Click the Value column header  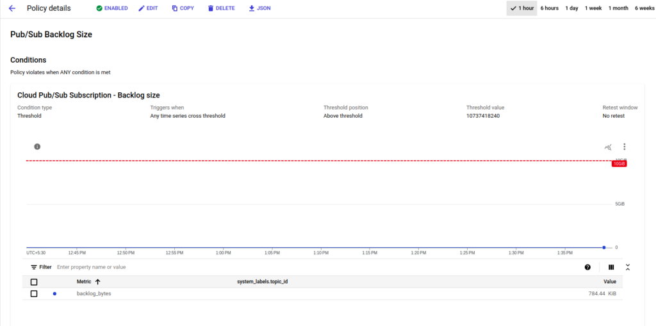(610, 282)
